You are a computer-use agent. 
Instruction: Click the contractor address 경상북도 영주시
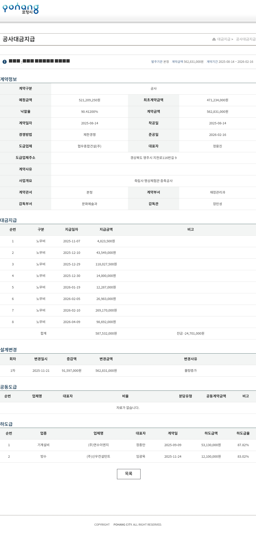(153, 158)
